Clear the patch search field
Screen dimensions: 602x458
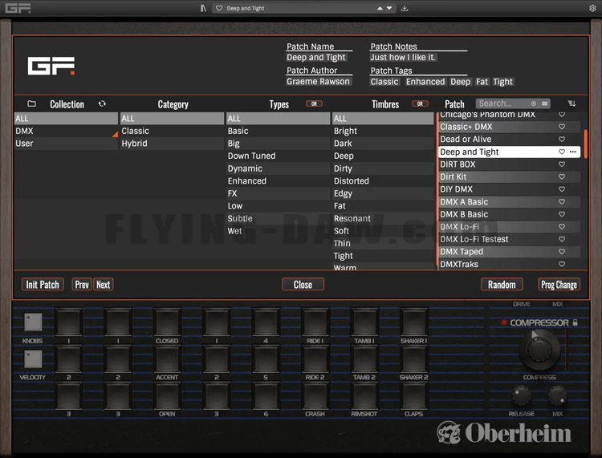coord(534,103)
